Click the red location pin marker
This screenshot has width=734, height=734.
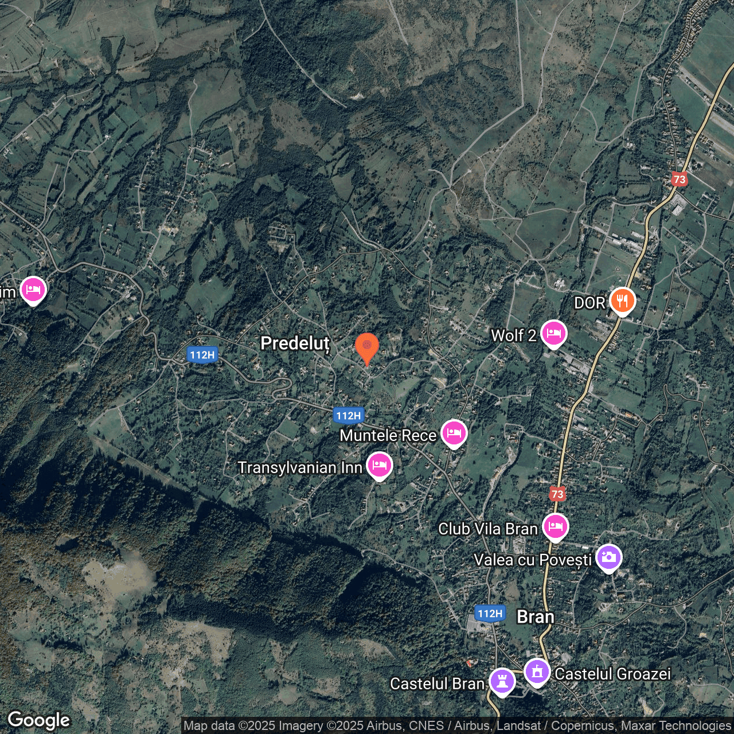(366, 346)
